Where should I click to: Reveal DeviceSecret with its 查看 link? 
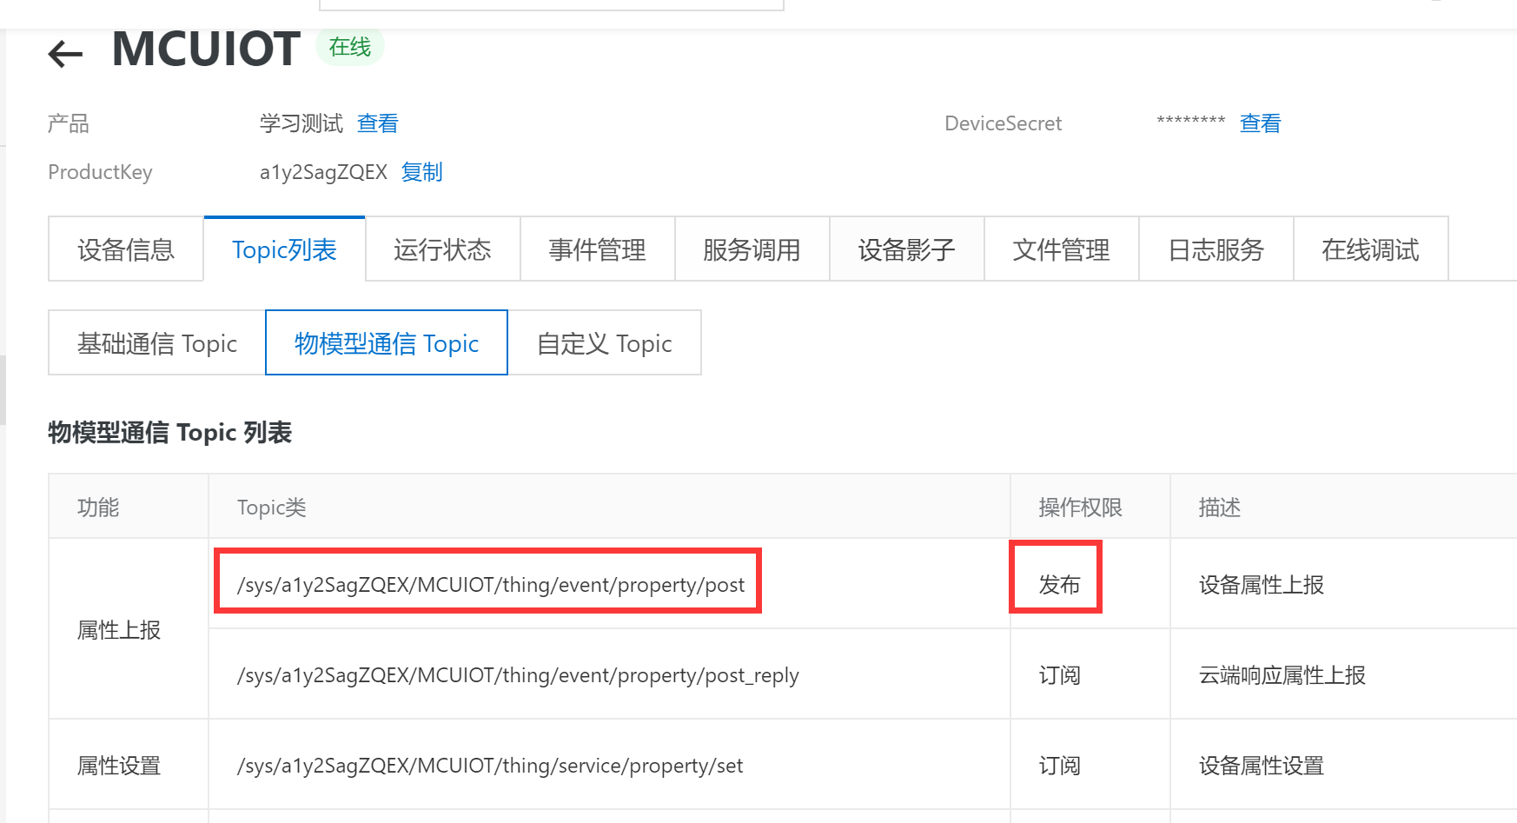click(x=1260, y=123)
